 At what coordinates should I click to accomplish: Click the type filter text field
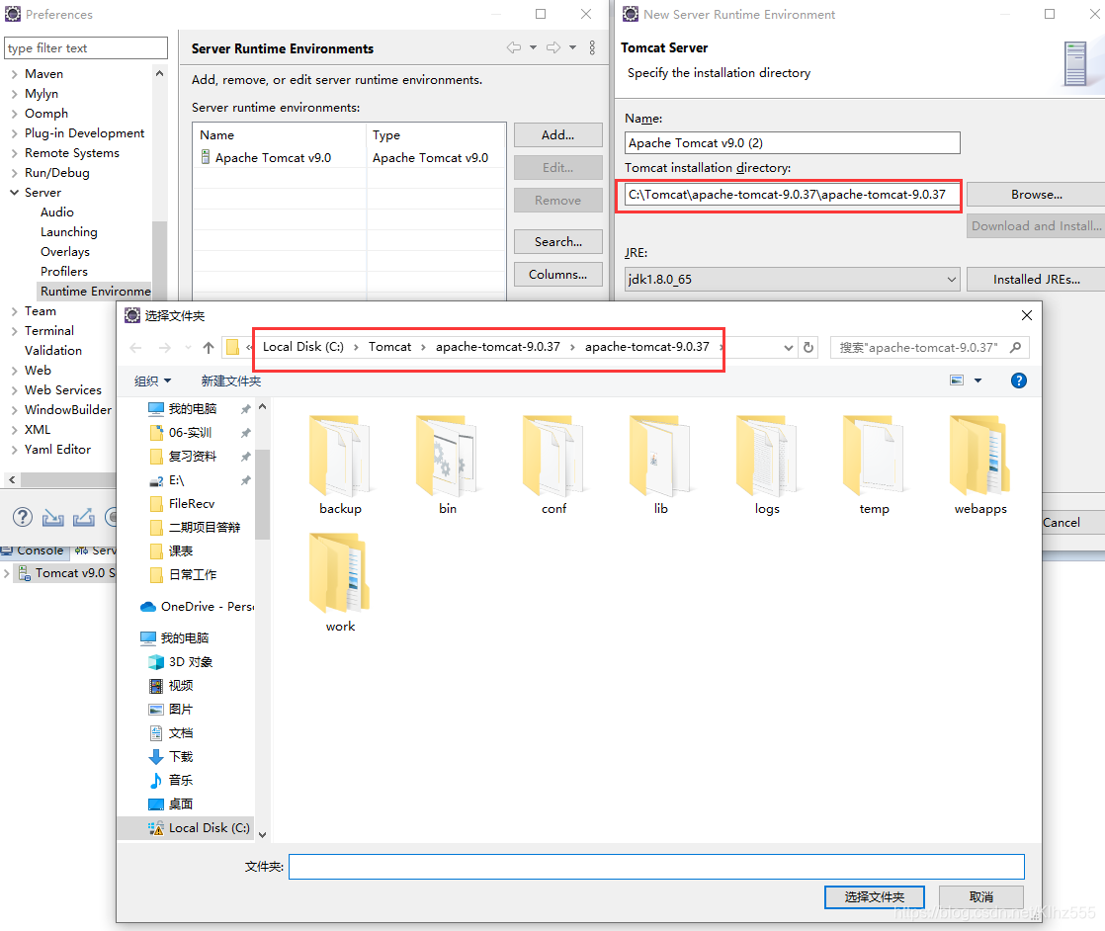[x=86, y=47]
